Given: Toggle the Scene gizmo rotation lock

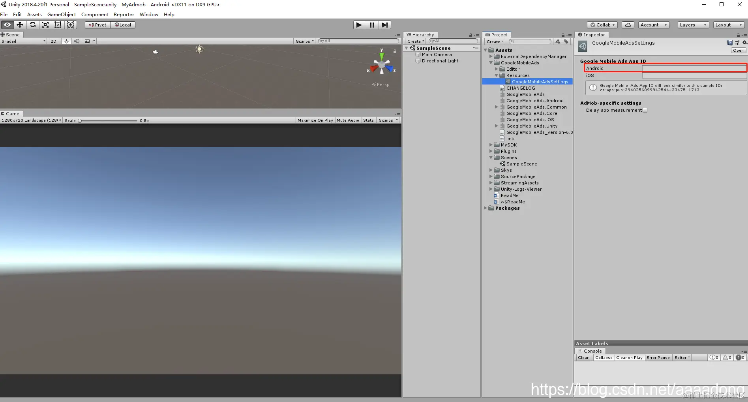Looking at the screenshot, I should pyautogui.click(x=395, y=51).
